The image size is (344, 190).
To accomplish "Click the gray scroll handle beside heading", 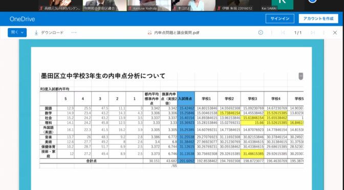I will [x=301, y=76].
